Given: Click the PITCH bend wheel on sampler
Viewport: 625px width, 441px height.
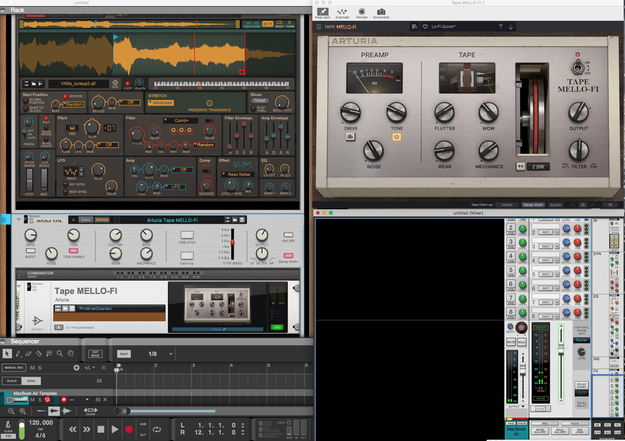Looking at the screenshot, I should tap(30, 180).
